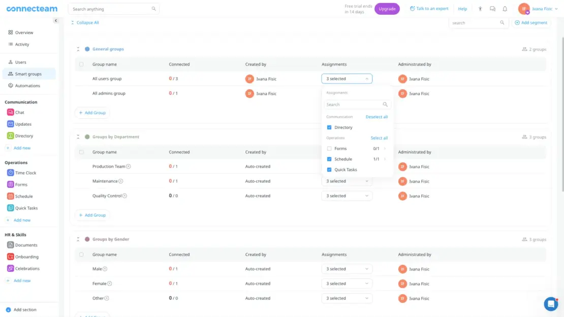The image size is (564, 317).
Task: Open Male group assignments dropdown
Action: click(x=347, y=269)
